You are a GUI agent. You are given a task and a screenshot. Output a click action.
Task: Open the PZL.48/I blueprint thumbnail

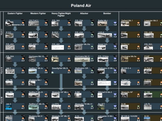(x=58, y=48)
